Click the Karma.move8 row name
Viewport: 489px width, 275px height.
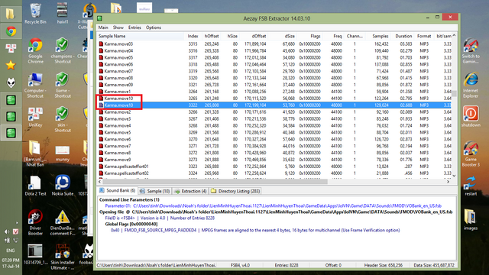pyautogui.click(x=117, y=153)
